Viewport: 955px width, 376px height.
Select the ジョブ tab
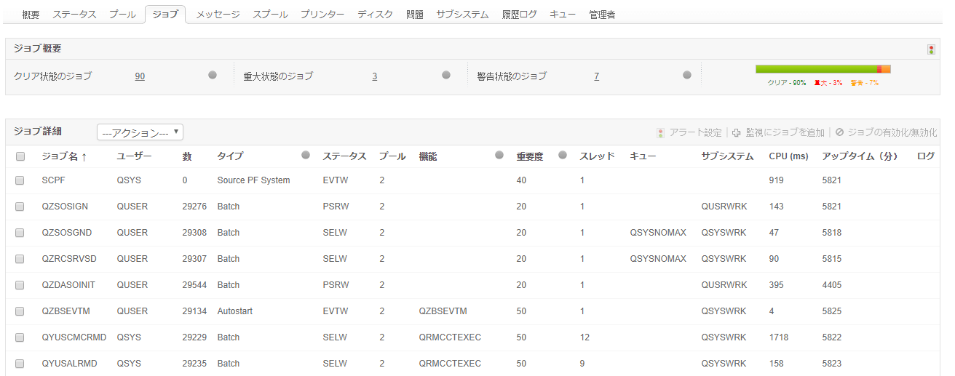pos(165,15)
